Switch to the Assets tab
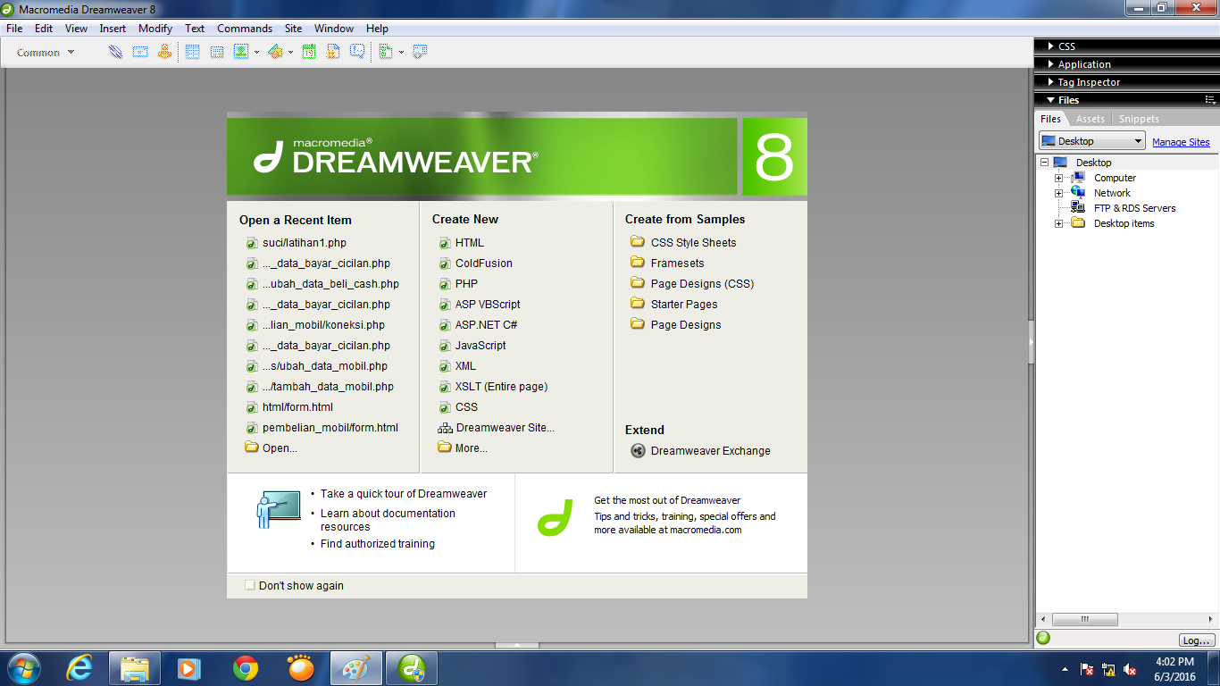The image size is (1220, 686). point(1090,119)
